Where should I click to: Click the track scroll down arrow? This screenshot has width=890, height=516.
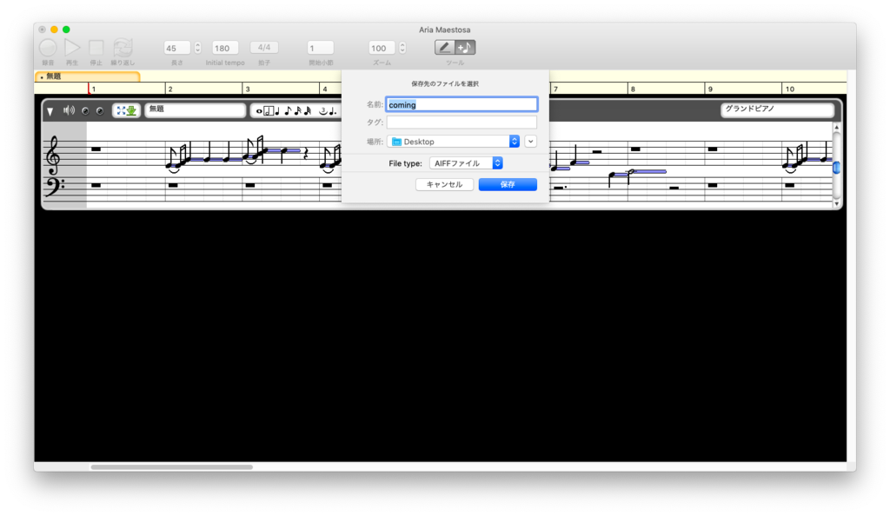837,203
